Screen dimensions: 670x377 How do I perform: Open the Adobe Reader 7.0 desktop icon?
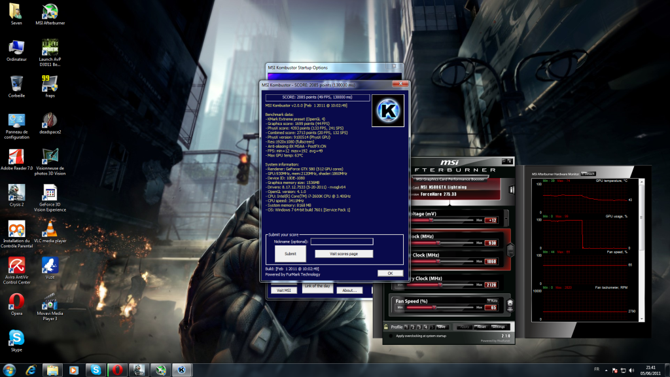16,160
